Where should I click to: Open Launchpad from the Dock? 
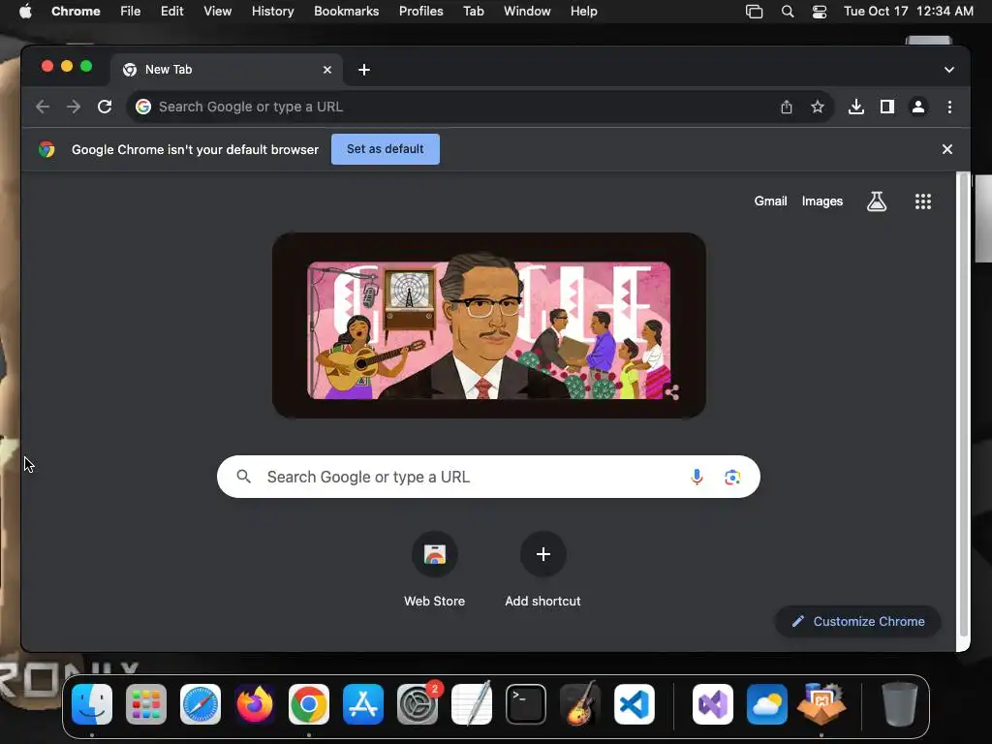pos(146,704)
